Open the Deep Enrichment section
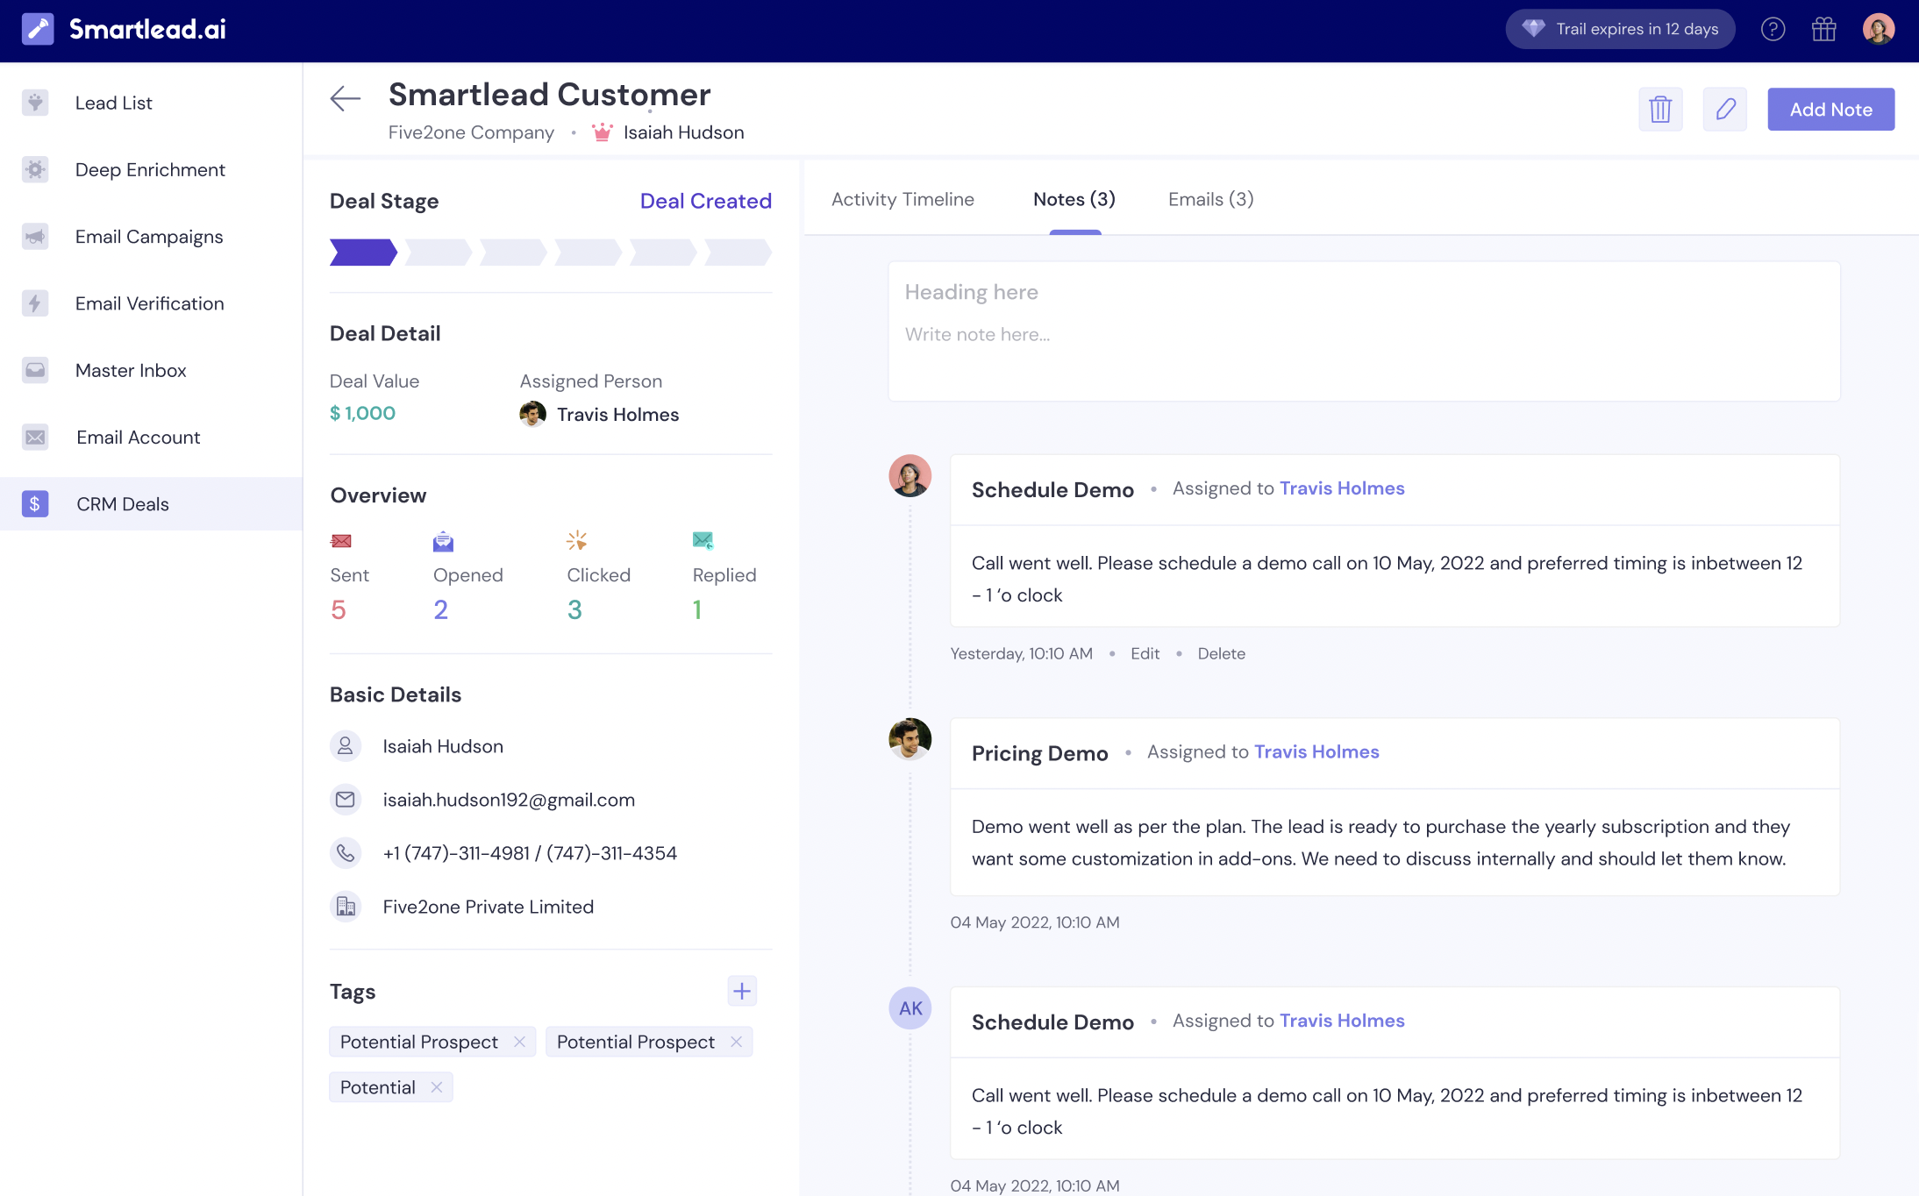Screen dimensions: 1919x1196 [x=150, y=169]
